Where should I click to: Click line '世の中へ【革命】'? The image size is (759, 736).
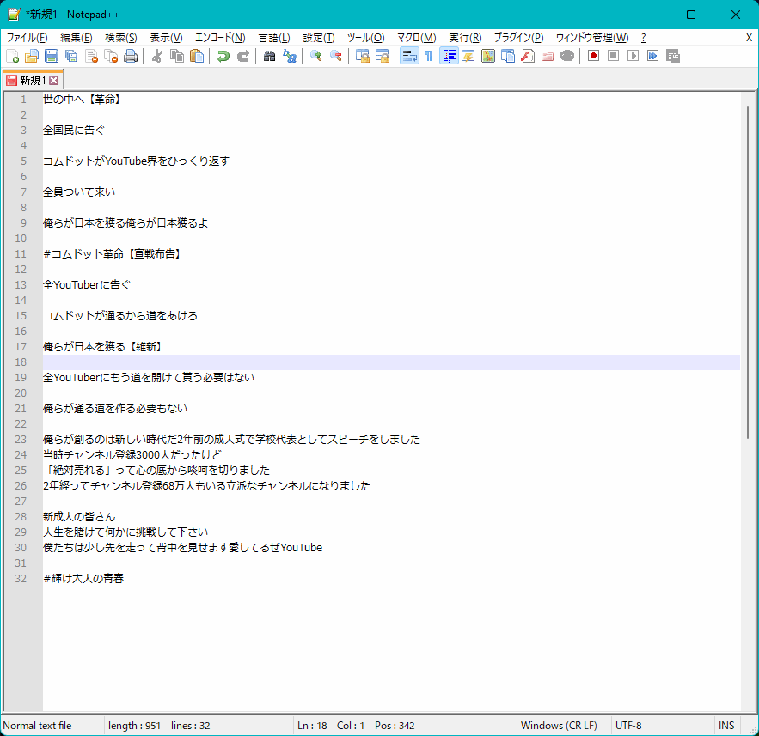coord(83,100)
